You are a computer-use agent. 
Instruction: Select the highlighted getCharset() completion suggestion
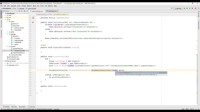[141, 72]
